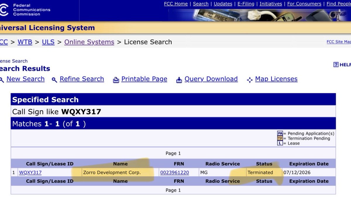Open FRN 0023961220 link

[x=175, y=173]
